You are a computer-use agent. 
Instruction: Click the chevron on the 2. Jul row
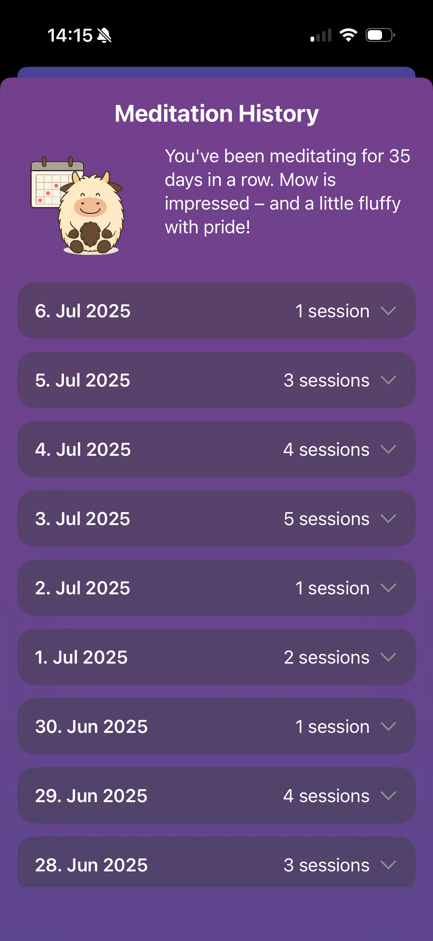tap(388, 588)
